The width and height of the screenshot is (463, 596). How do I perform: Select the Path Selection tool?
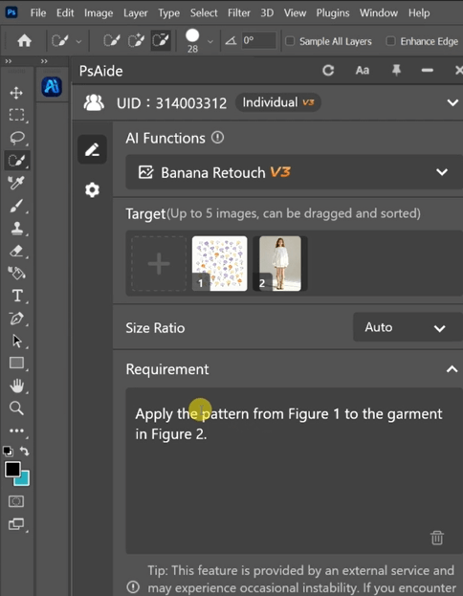coord(17,341)
